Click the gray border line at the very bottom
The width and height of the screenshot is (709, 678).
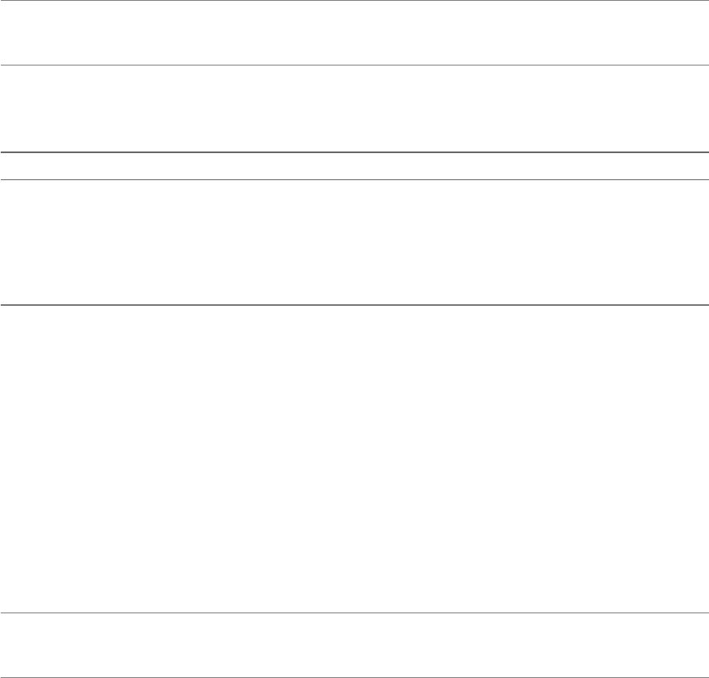[354, 677]
